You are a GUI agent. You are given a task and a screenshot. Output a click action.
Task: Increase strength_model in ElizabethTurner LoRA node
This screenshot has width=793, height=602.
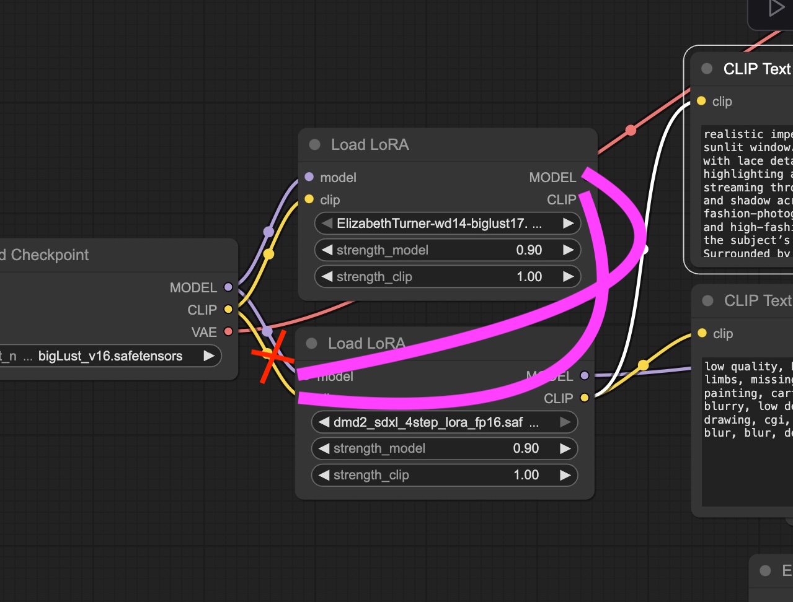(x=568, y=250)
